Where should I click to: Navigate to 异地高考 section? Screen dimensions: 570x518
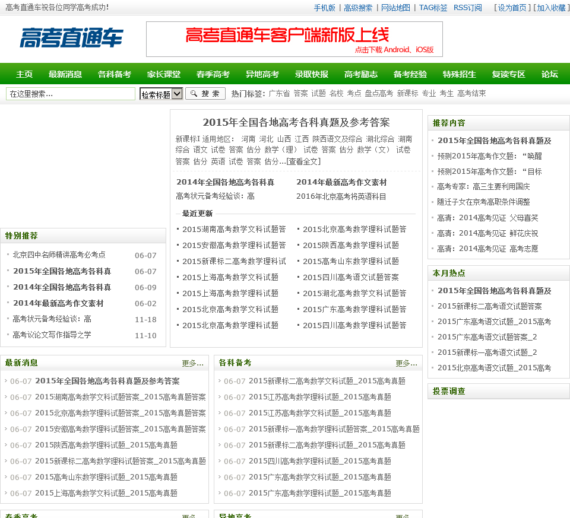pos(262,74)
